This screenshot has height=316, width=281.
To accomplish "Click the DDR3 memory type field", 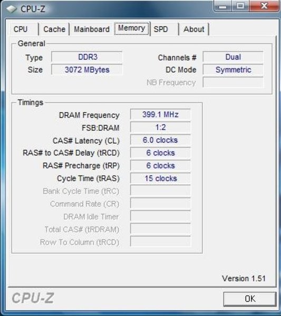I will pyautogui.click(x=87, y=57).
